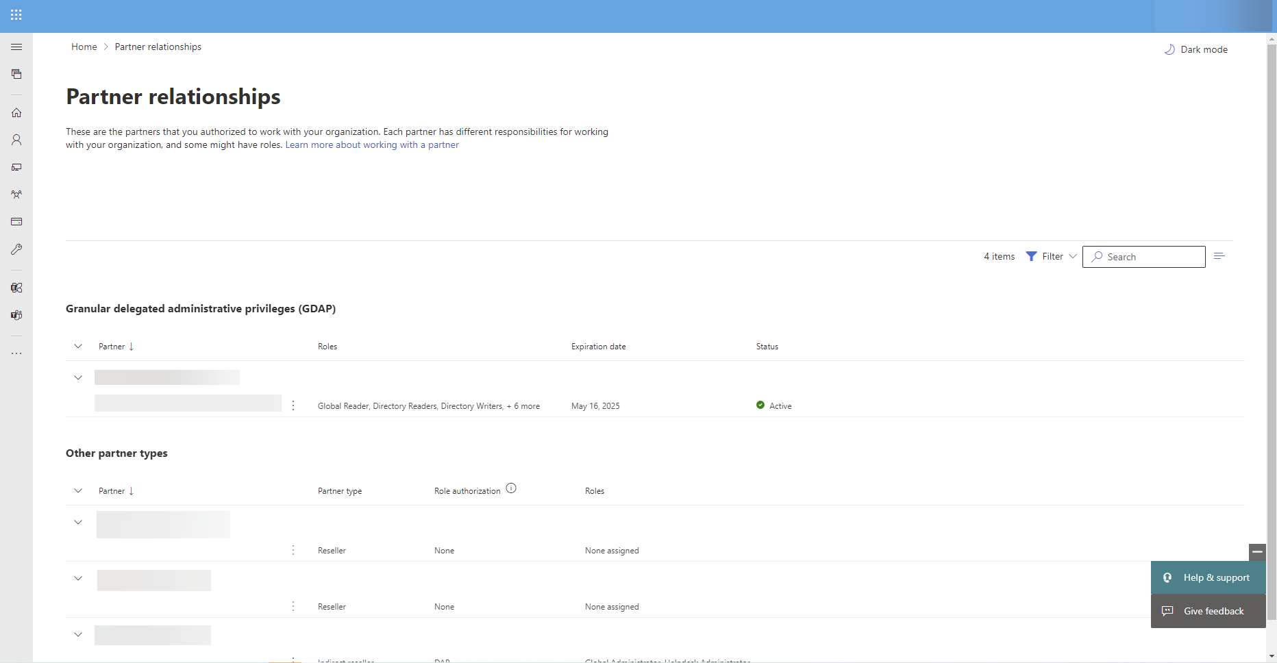The image size is (1277, 663).
Task: Collapse the third partner group under Other partner types
Action: pyautogui.click(x=78, y=634)
